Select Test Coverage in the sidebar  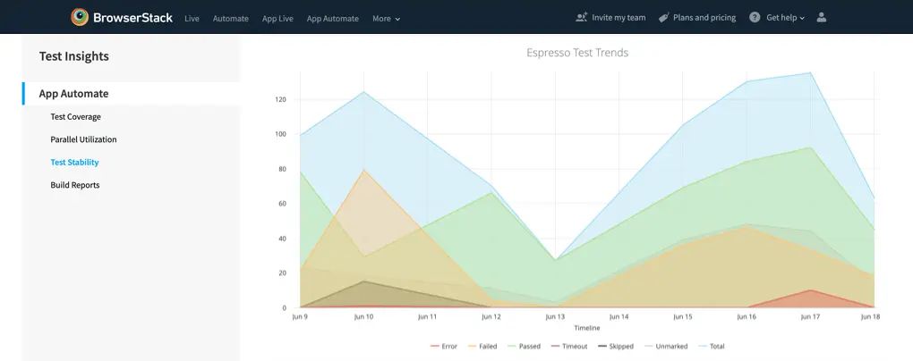click(x=75, y=116)
